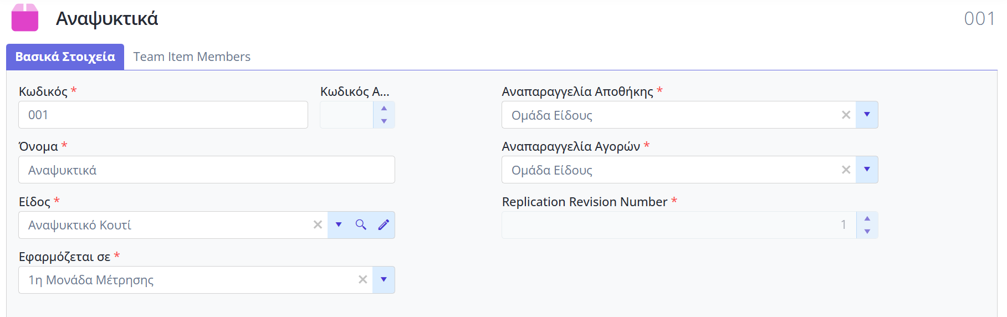Click into the Κωδικός text field
The image size is (1007, 317).
coord(163,115)
